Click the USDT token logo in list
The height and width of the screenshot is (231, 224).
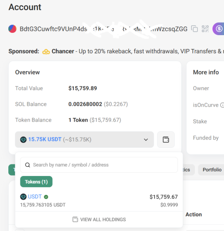[x=23, y=197]
